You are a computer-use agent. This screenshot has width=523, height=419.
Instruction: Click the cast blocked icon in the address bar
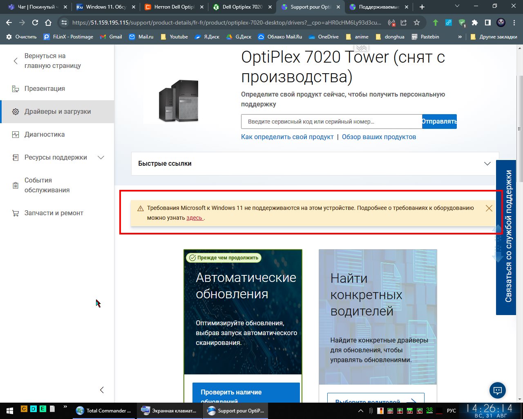pos(391,23)
